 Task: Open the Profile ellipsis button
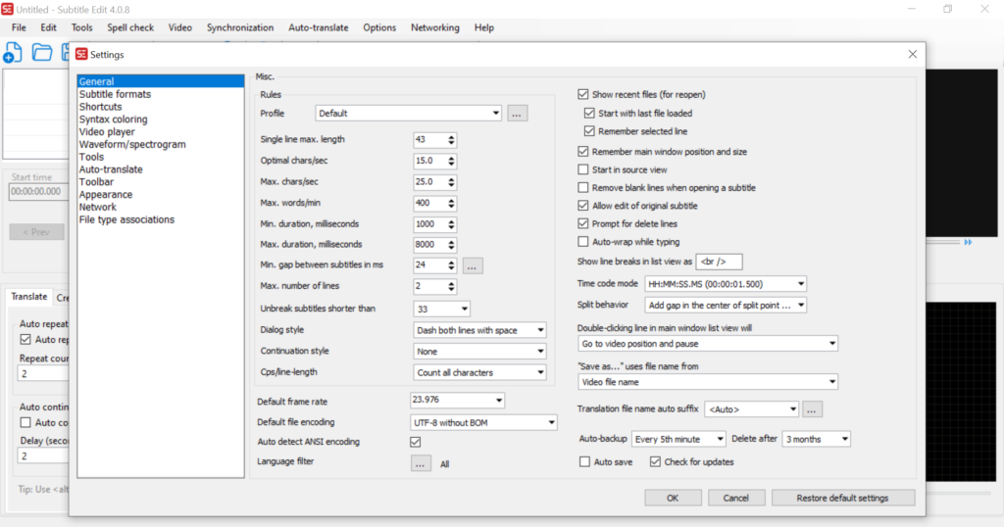[x=517, y=114]
